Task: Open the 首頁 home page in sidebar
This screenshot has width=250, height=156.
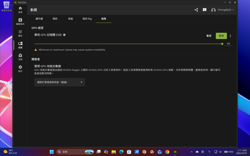Action: pyautogui.click(x=20, y=10)
